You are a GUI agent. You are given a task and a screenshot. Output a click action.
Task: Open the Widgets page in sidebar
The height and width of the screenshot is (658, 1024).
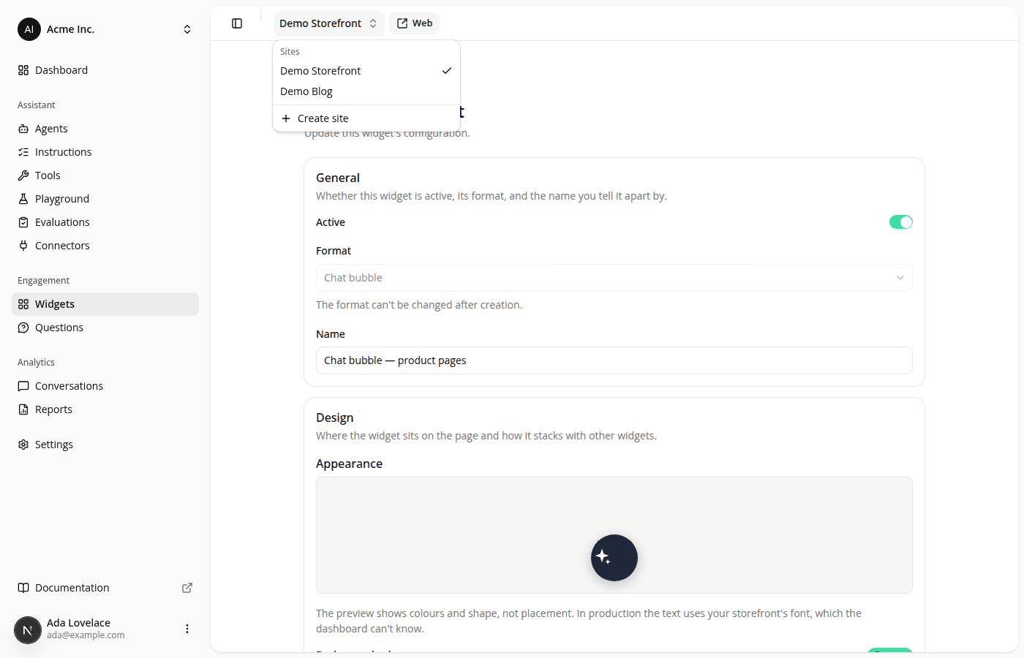click(105, 304)
